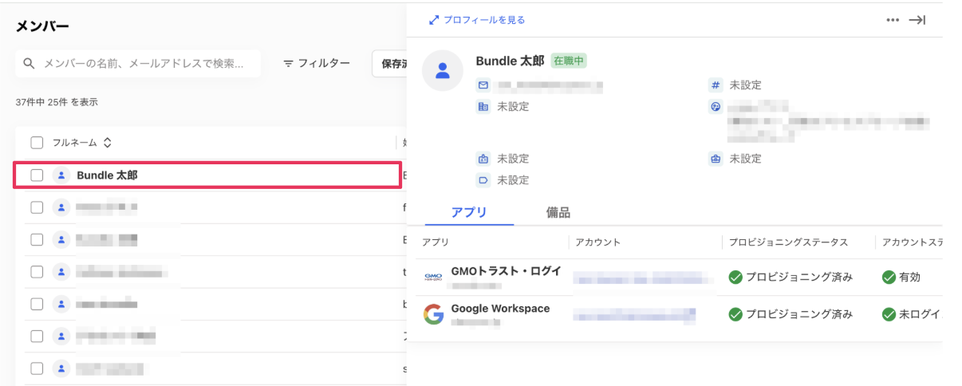Click the search magnifier icon
Image resolution: width=962 pixels, height=386 pixels.
29,63
